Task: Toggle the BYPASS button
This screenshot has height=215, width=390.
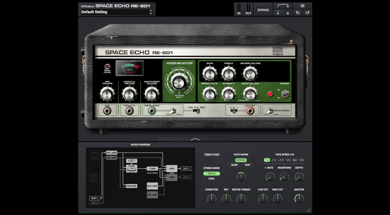Action: [x=263, y=10]
